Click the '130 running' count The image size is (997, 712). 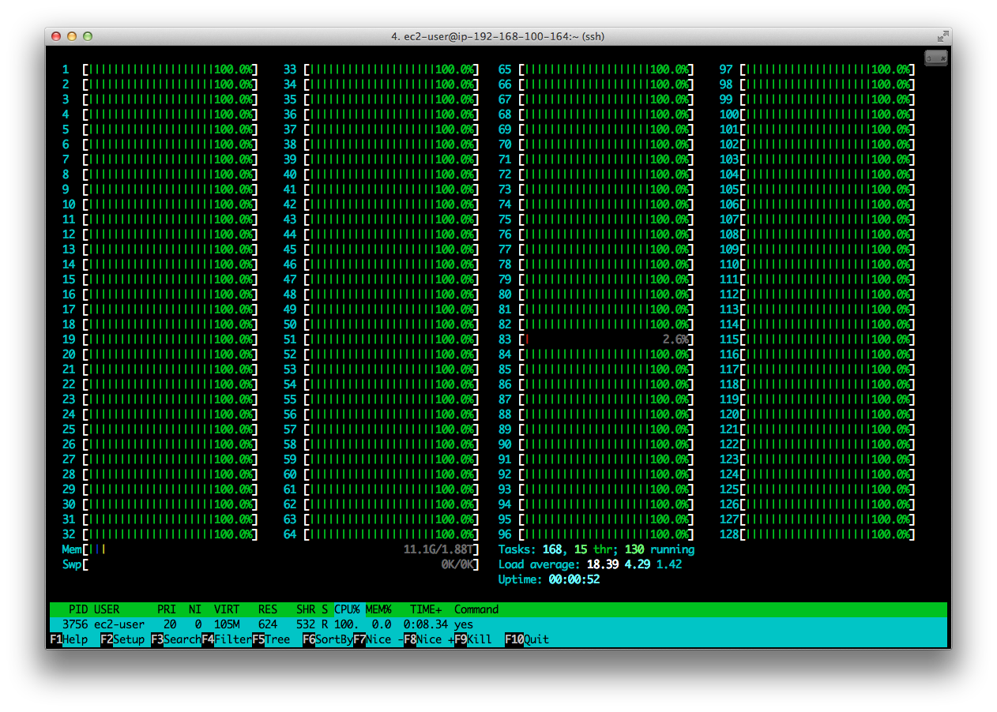coord(660,549)
